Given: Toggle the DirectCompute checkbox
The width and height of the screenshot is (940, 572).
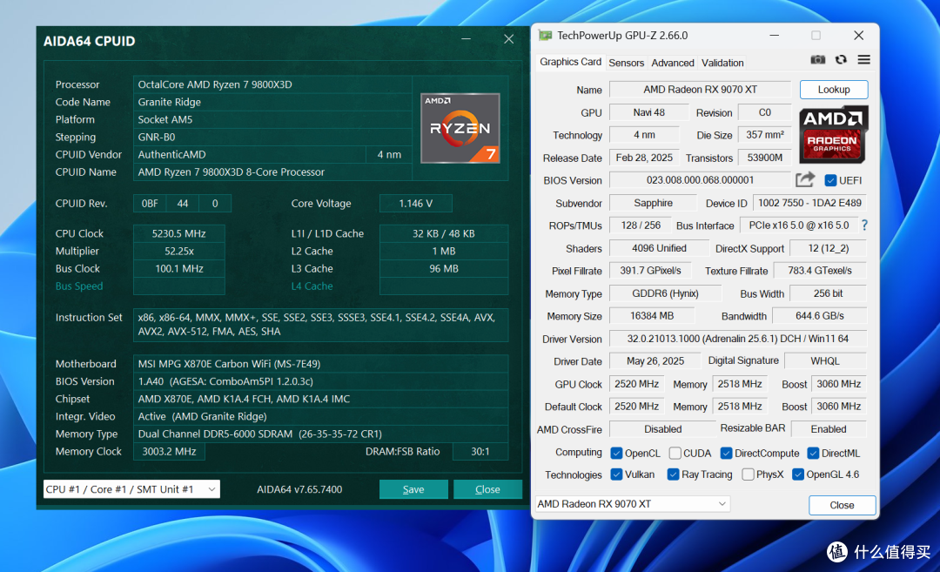Looking at the screenshot, I should coord(726,454).
